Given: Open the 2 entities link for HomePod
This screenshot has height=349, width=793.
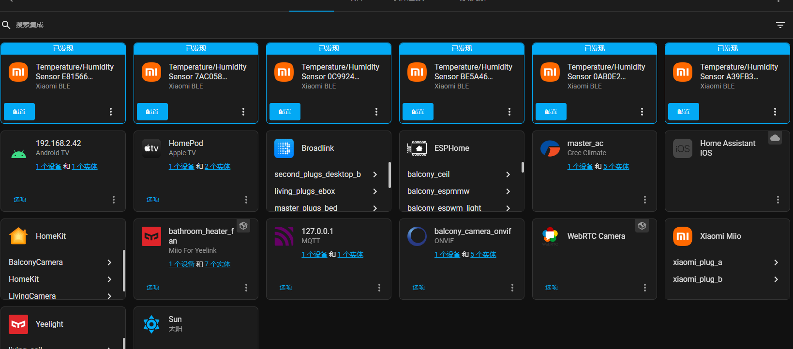Looking at the screenshot, I should click(x=217, y=167).
